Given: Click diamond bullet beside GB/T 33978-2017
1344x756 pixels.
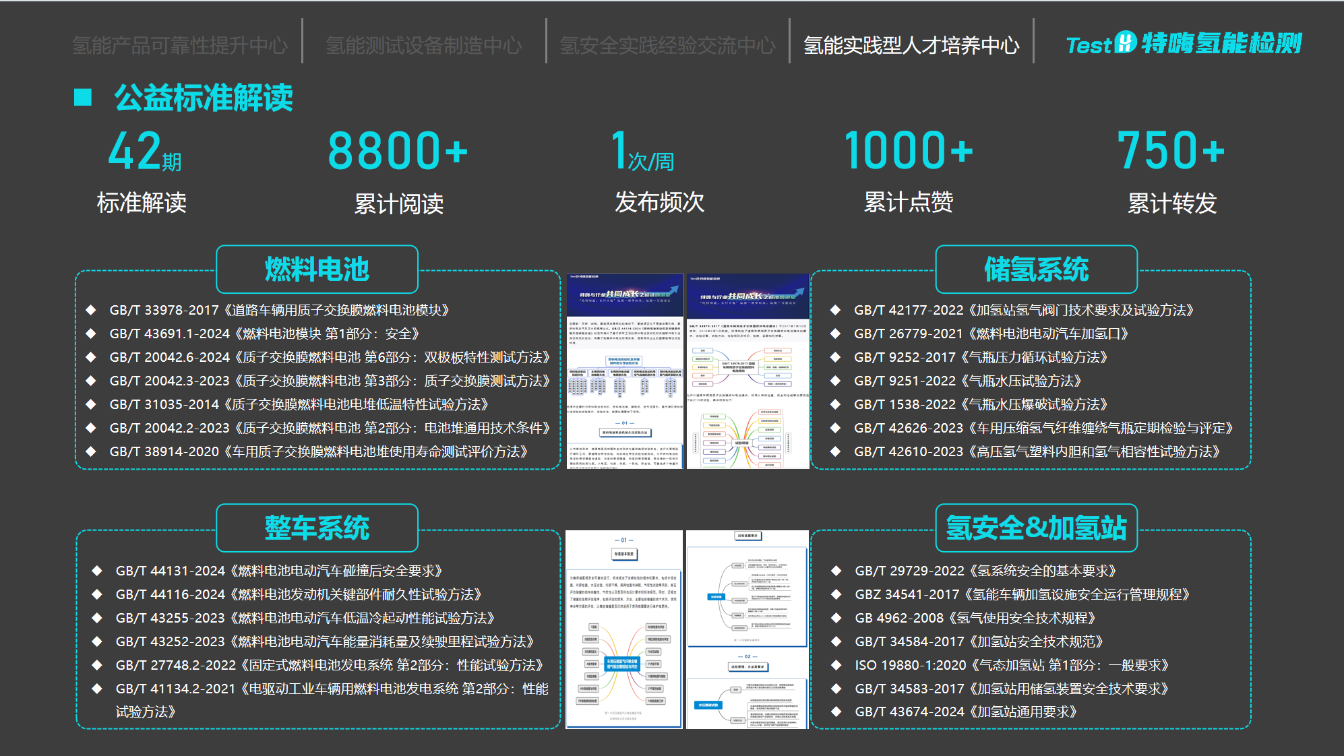Looking at the screenshot, I should pos(91,310).
